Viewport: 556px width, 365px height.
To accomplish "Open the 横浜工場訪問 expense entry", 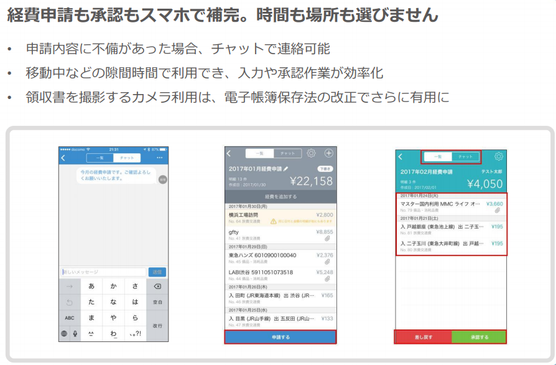I will pos(280,217).
